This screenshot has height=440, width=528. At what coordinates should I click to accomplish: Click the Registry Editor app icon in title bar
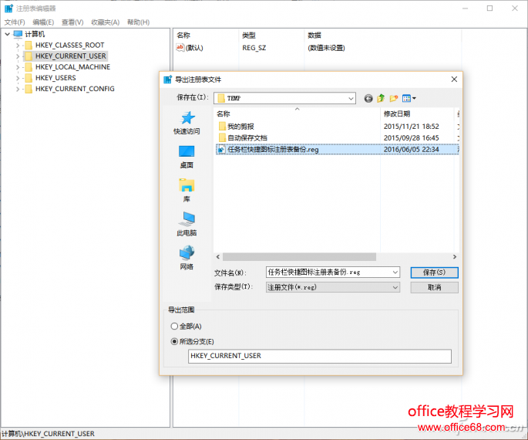click(8, 8)
